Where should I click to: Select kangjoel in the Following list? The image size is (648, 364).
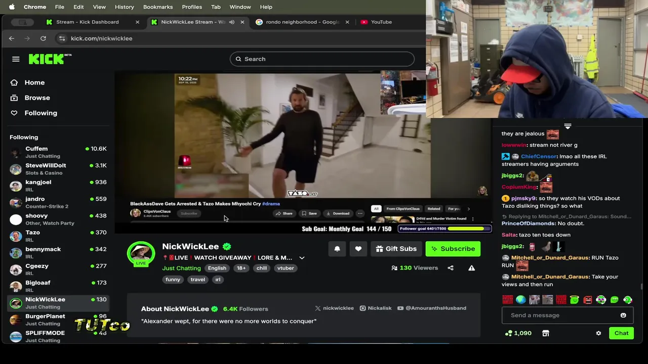point(58,186)
